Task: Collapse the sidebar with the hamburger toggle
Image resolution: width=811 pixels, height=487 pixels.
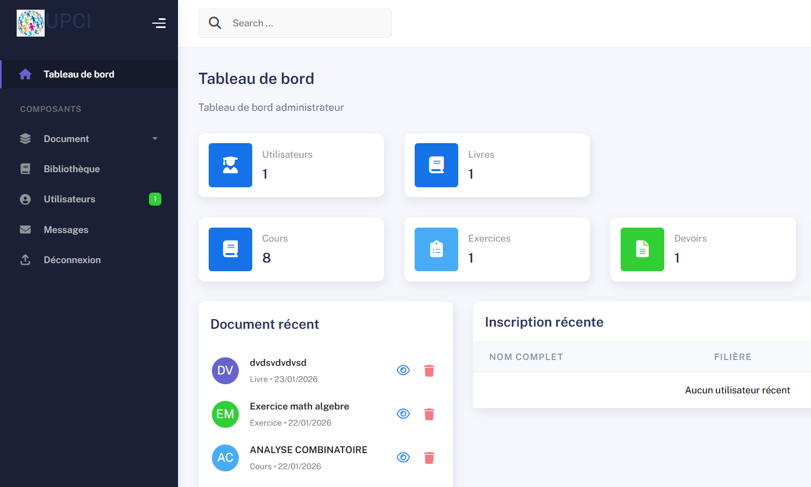Action: [159, 23]
